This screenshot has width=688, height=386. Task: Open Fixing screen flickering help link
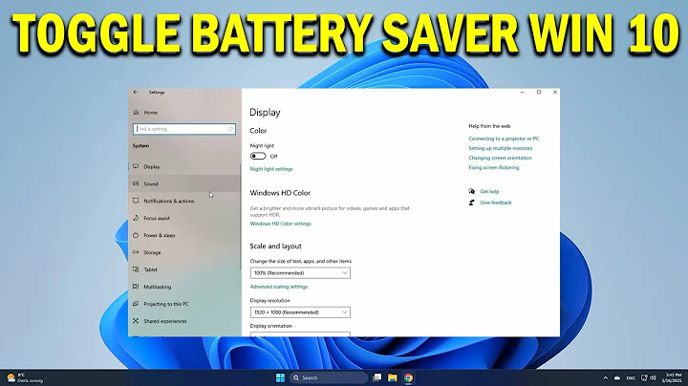[x=494, y=167]
